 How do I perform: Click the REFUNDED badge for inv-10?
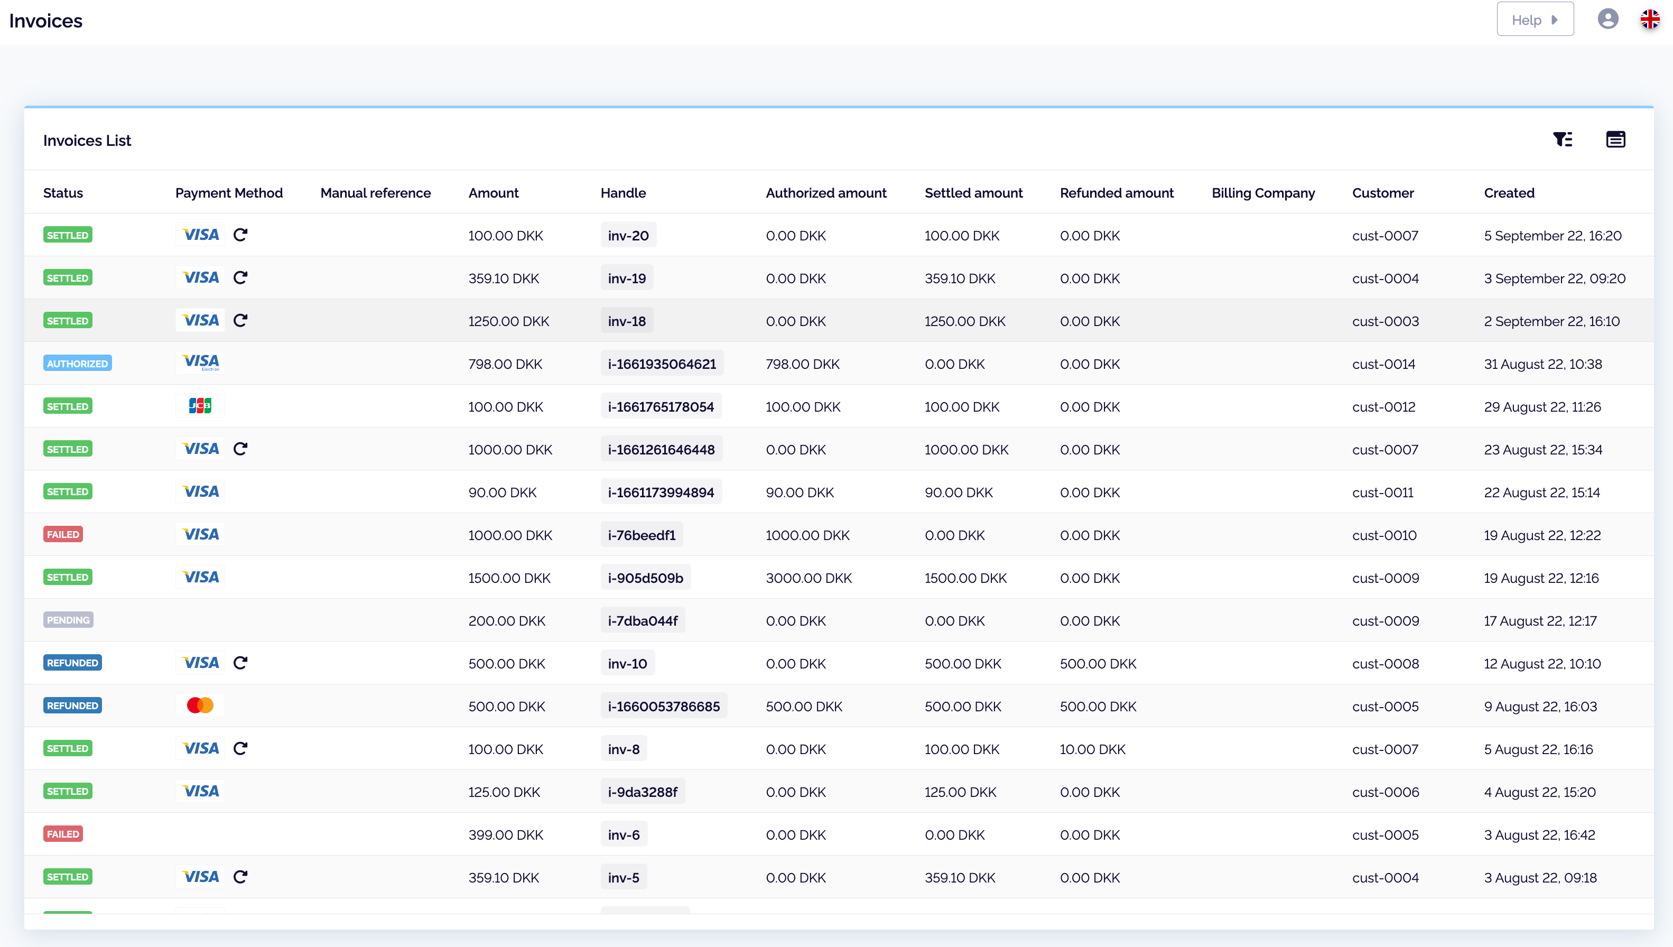tap(73, 663)
